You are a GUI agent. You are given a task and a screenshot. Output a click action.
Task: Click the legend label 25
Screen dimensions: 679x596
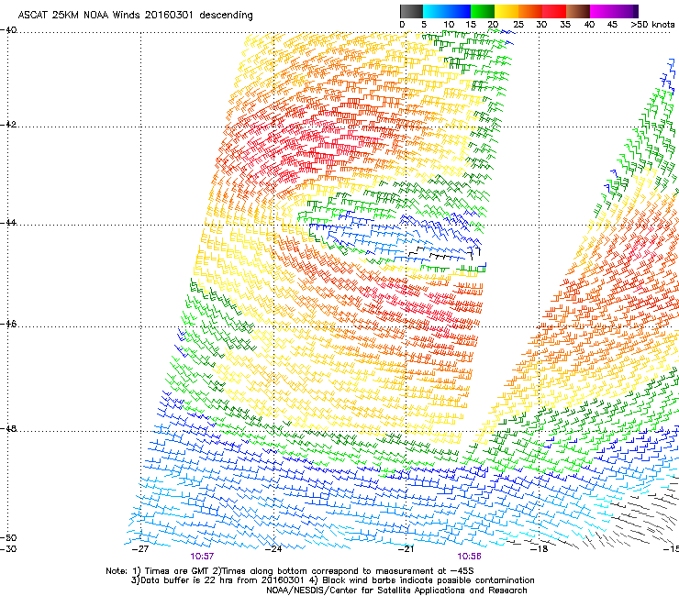tap(518, 25)
